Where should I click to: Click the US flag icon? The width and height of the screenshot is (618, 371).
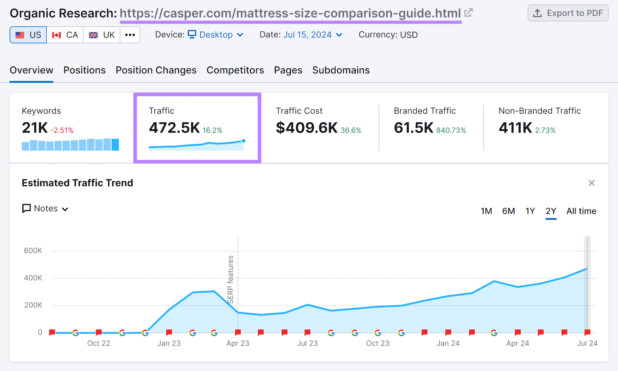(x=20, y=35)
